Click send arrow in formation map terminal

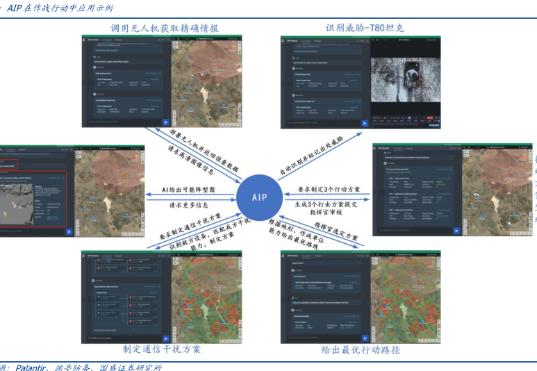coord(67,231)
